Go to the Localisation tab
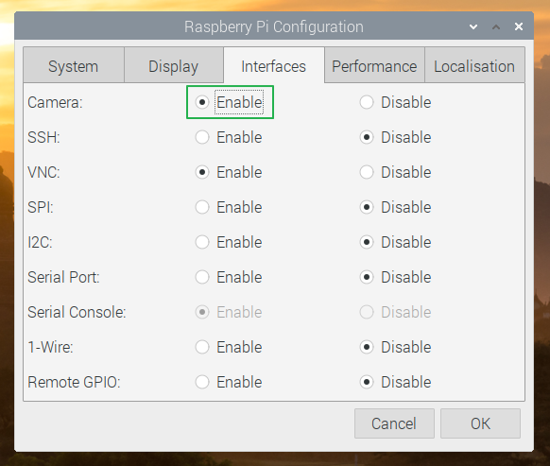The height and width of the screenshot is (466, 550). tap(474, 66)
